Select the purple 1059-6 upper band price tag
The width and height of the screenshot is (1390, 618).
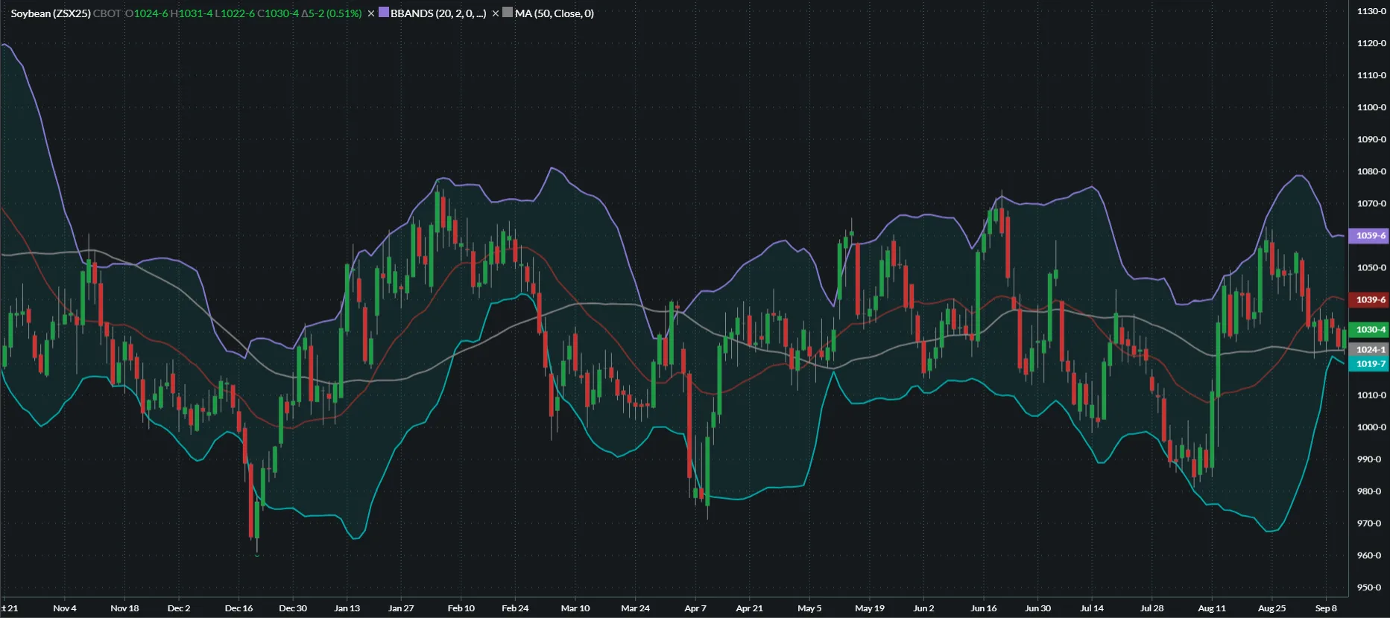click(1370, 236)
